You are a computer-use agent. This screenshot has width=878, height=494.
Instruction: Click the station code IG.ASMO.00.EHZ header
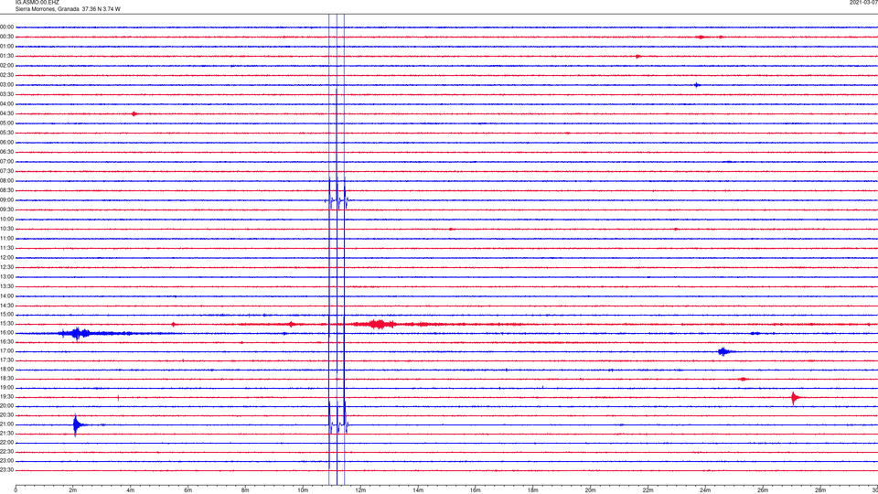coord(37,3)
